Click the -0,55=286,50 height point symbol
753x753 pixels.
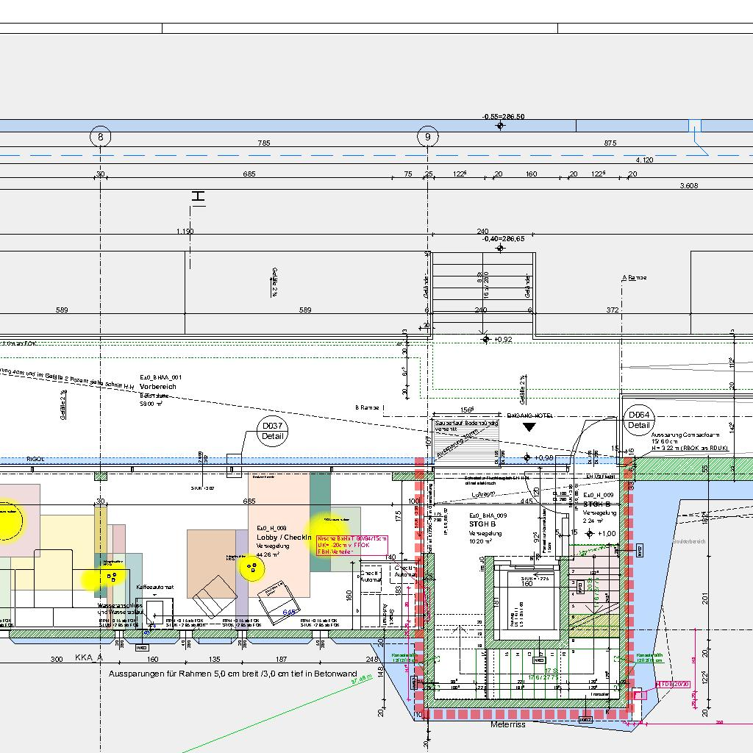500,126
